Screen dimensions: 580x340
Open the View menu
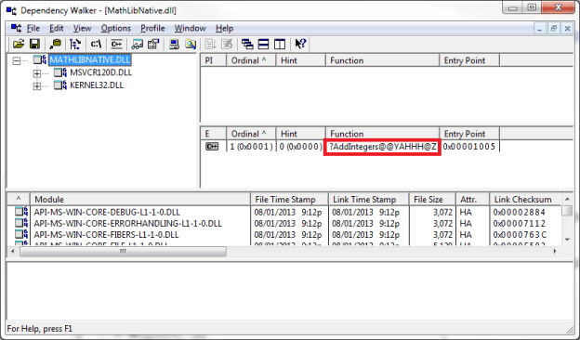pos(82,29)
